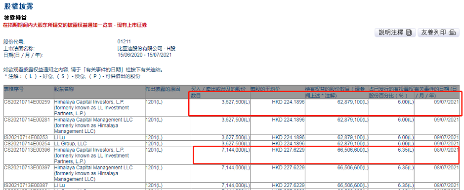The height and width of the screenshot is (190, 464).
Task: Select 3,627,500(L) in row CS20210714E00281
Action: (x=236, y=120)
